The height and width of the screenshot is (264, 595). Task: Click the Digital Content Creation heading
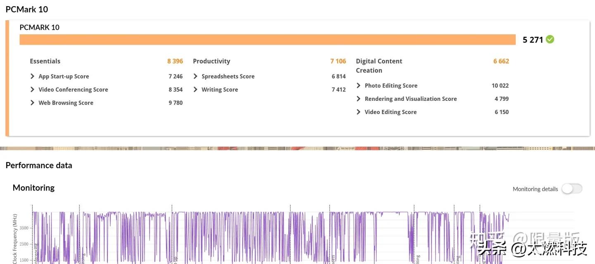[x=379, y=66]
